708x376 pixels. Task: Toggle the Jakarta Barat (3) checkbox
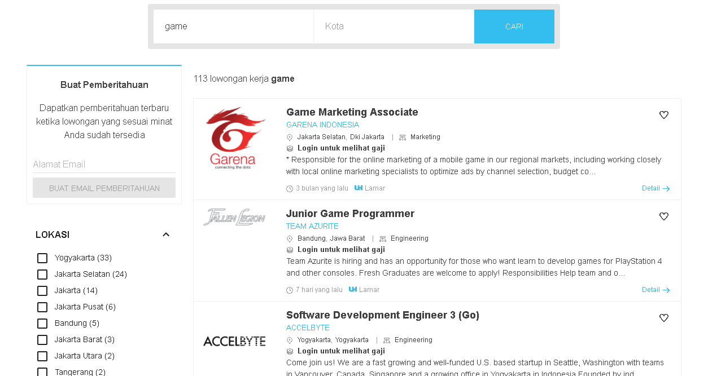pos(42,340)
